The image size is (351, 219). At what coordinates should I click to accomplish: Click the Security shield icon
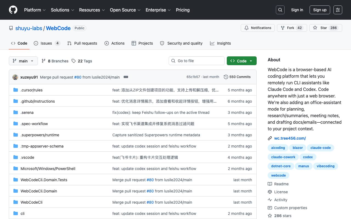click(162, 43)
